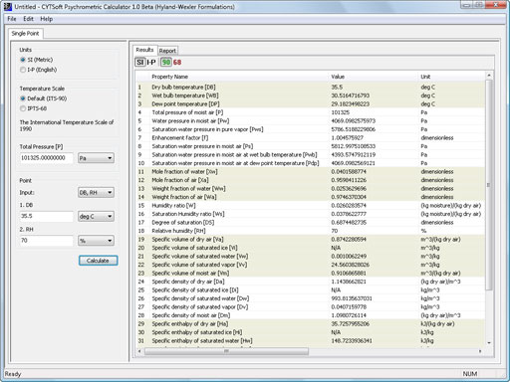Select the Dew point temperature [DP] row
The width and height of the screenshot is (510, 382).
[x=310, y=104]
